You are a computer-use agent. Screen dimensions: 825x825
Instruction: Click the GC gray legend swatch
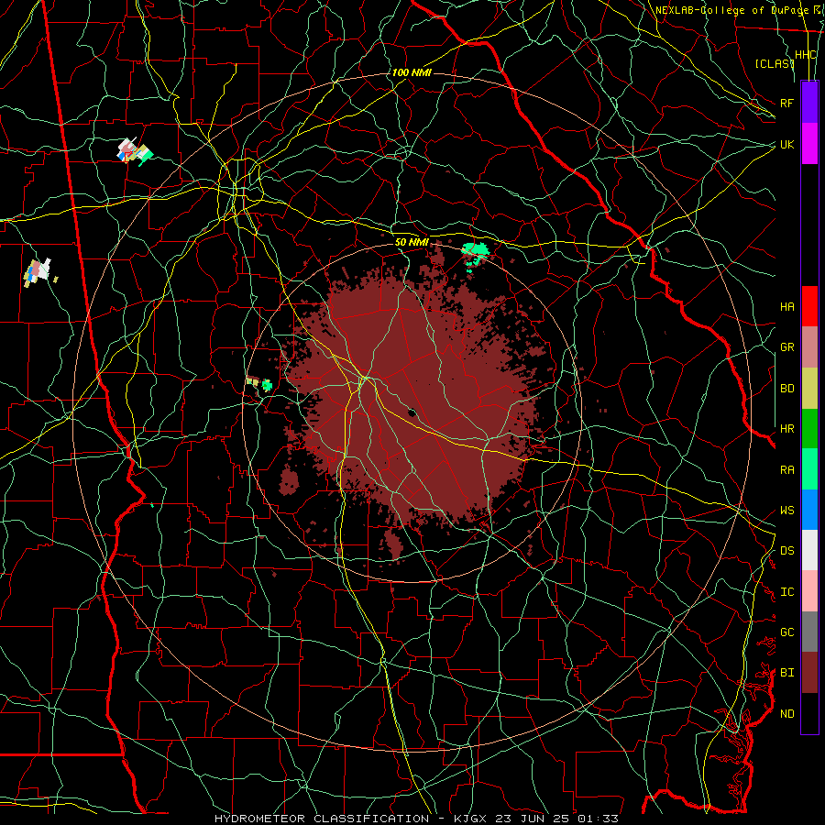pos(809,632)
